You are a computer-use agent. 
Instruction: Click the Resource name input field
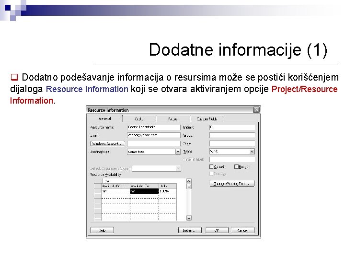(154, 127)
